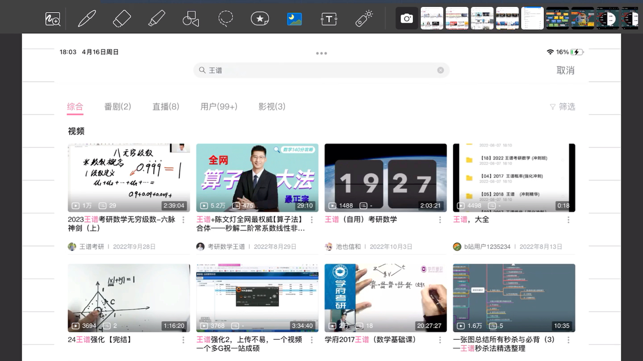Open more options for 王谱强化2 video
Viewport: 643px width, 361px height.
pos(312,340)
